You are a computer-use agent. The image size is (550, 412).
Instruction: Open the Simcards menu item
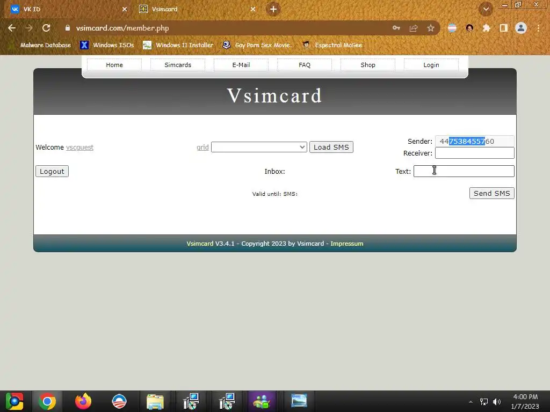178,65
